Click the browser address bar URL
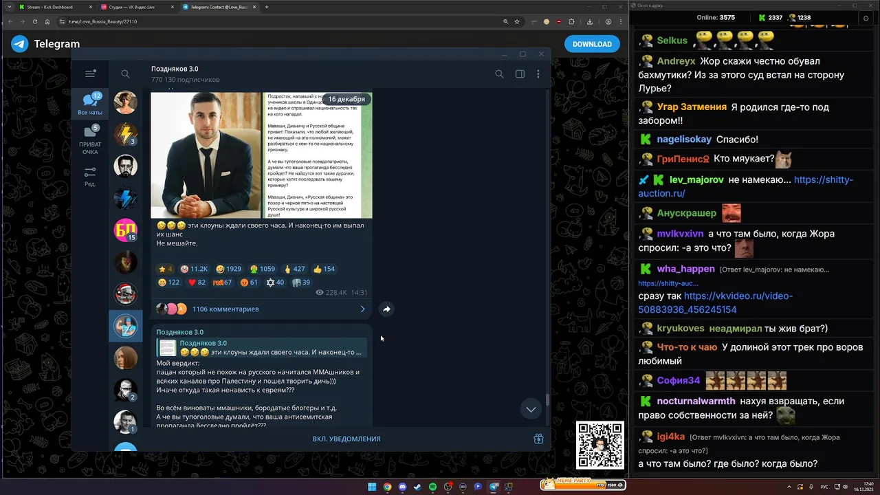This screenshot has width=880, height=495. [102, 21]
